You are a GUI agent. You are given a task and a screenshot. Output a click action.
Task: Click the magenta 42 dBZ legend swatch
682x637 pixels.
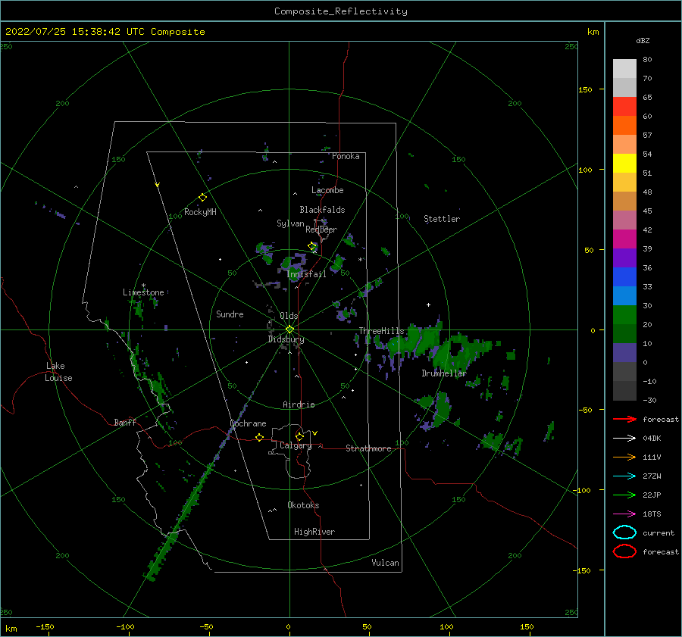[x=624, y=239]
